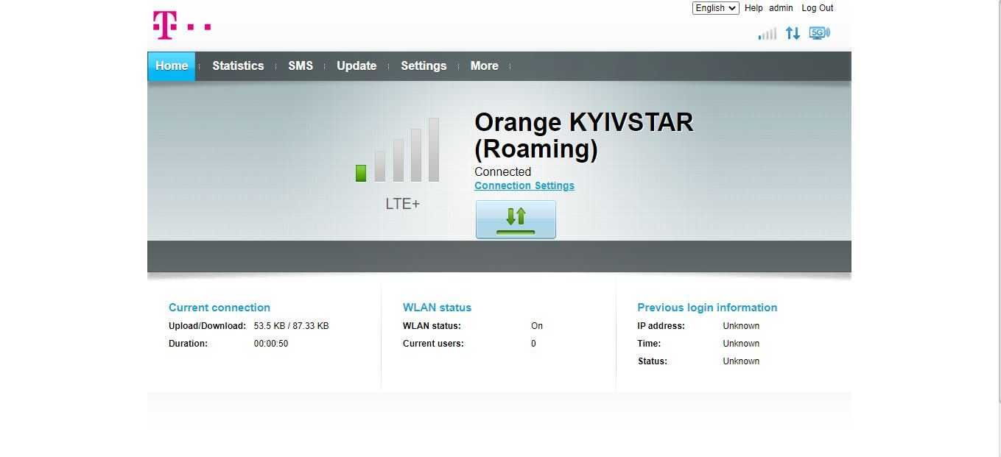Click the Time Unknown value
The width and height of the screenshot is (1001, 457).
[x=741, y=344]
